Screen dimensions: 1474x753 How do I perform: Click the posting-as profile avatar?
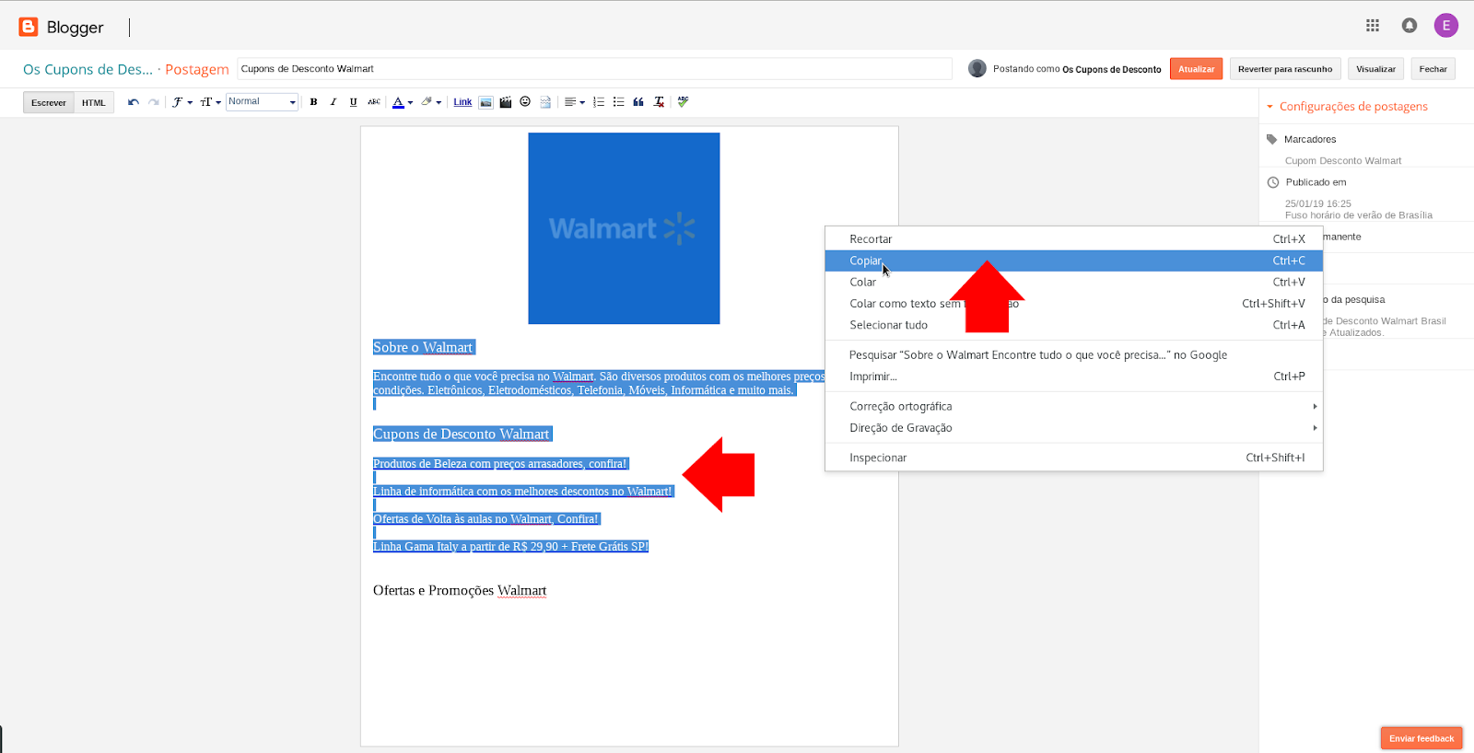point(977,69)
